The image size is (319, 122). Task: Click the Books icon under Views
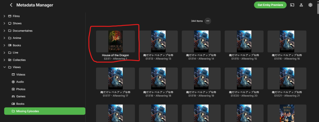tap(13, 104)
